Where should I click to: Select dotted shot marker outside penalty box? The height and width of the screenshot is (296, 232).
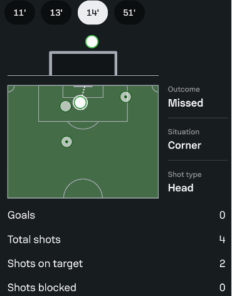(x=66, y=142)
